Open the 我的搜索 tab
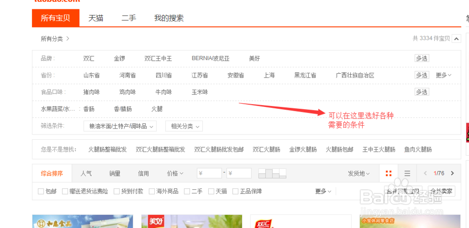 coord(169,18)
